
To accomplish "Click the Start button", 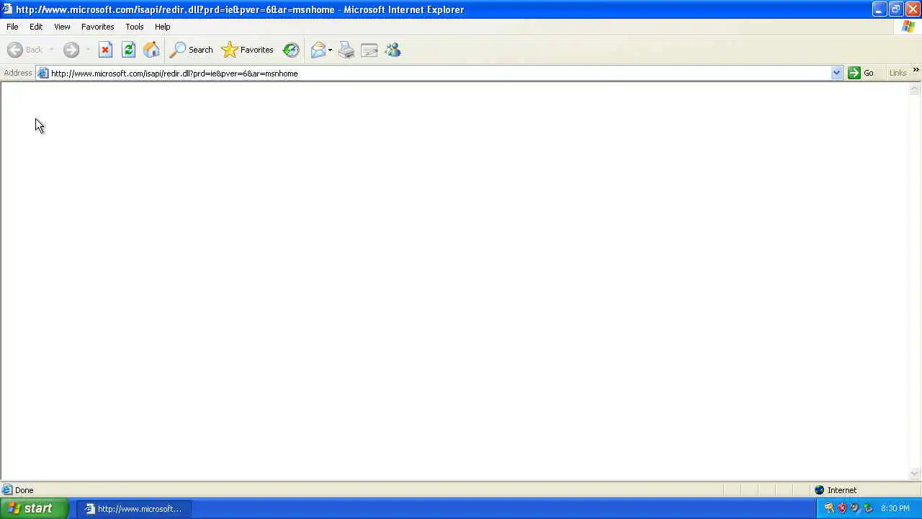I will click(x=35, y=508).
